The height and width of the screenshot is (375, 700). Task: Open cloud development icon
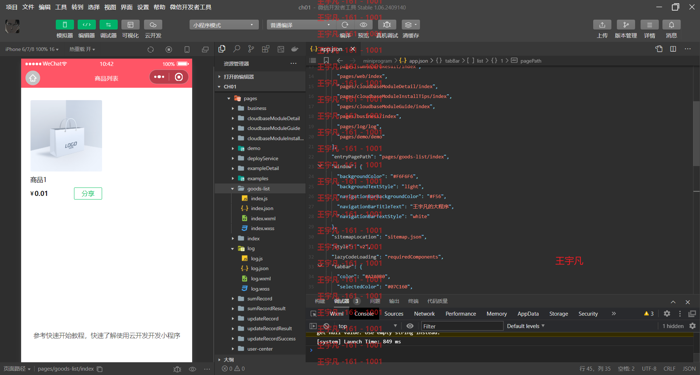pos(153,25)
